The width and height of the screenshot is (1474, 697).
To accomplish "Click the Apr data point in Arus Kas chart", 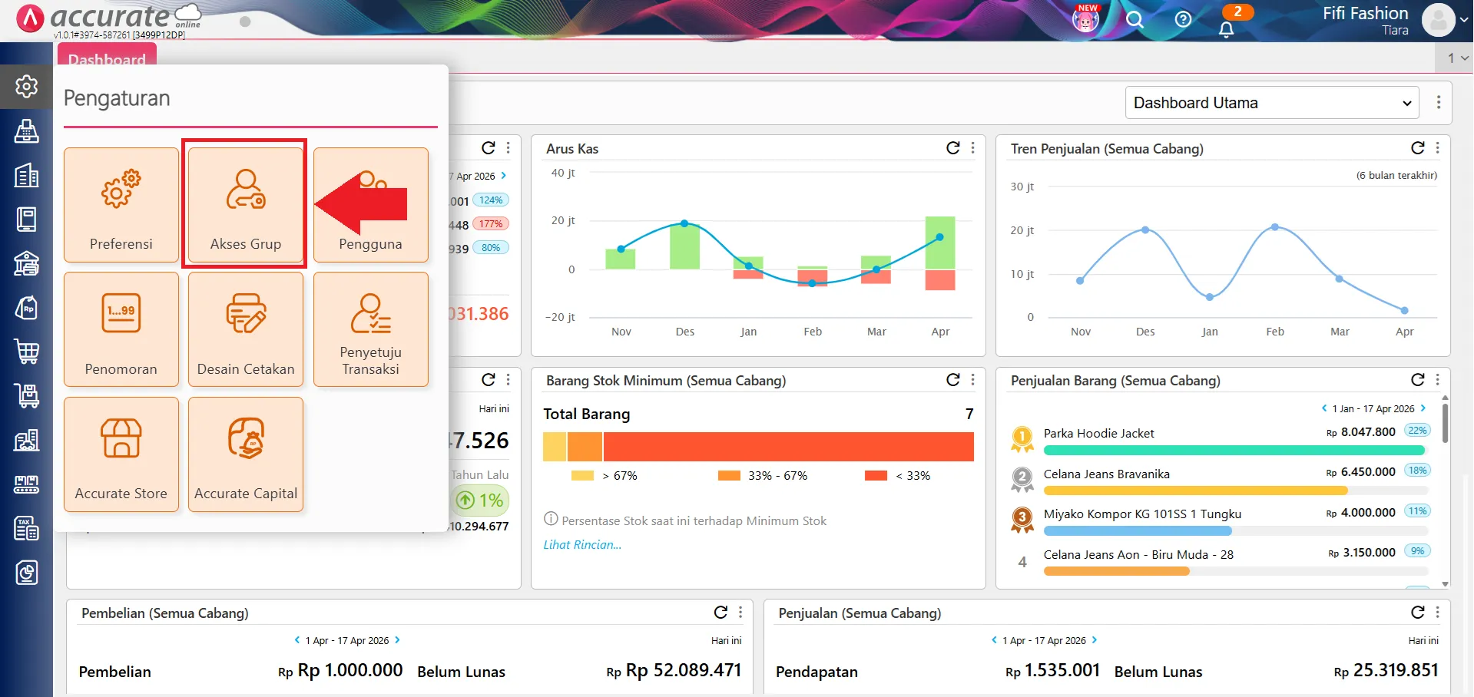I will pyautogui.click(x=939, y=237).
